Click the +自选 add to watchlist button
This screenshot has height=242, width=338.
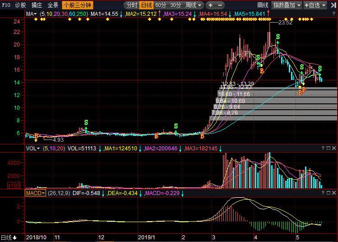(x=315, y=5)
